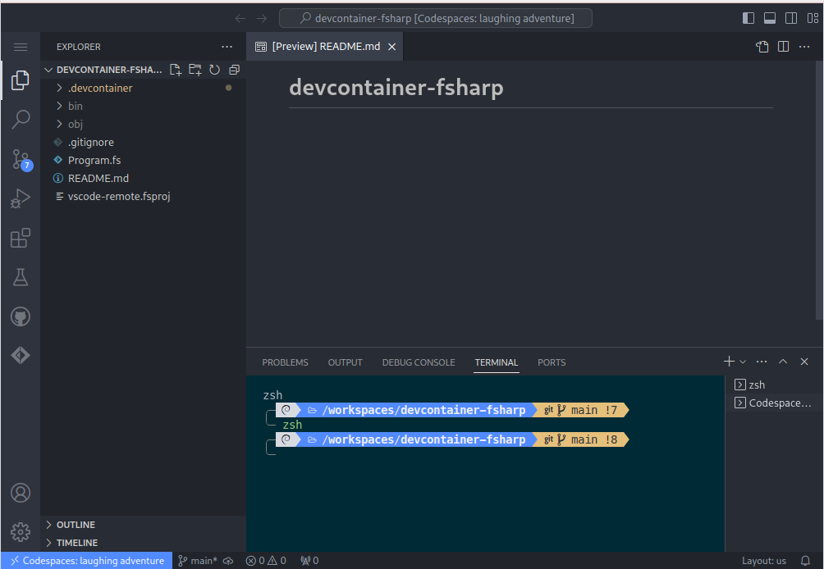Select the Codespace terminal instance
Screen dimensions: 824x569
pos(774,403)
